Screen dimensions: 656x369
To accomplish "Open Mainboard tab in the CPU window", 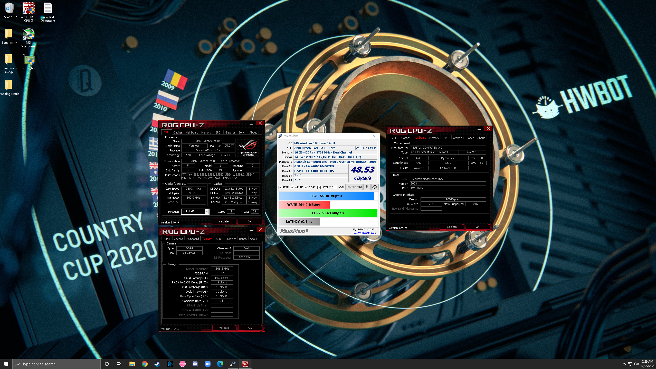I will [x=192, y=132].
